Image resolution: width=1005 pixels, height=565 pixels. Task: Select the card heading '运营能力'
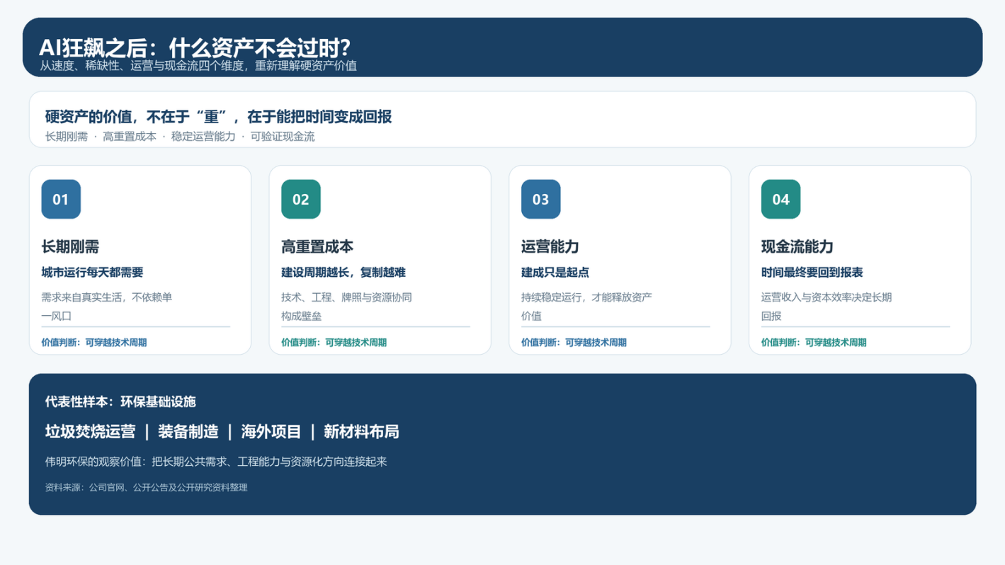pyautogui.click(x=550, y=246)
